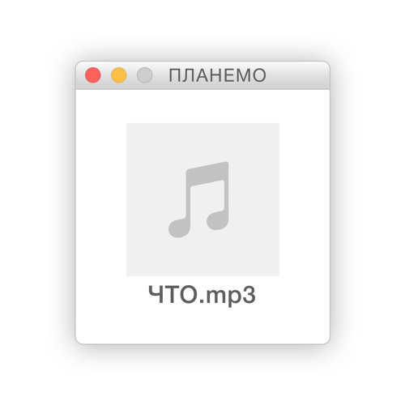Image resolution: width=405 pixels, height=405 pixels.
Task: Click the beam of the music note
Action: (x=207, y=174)
